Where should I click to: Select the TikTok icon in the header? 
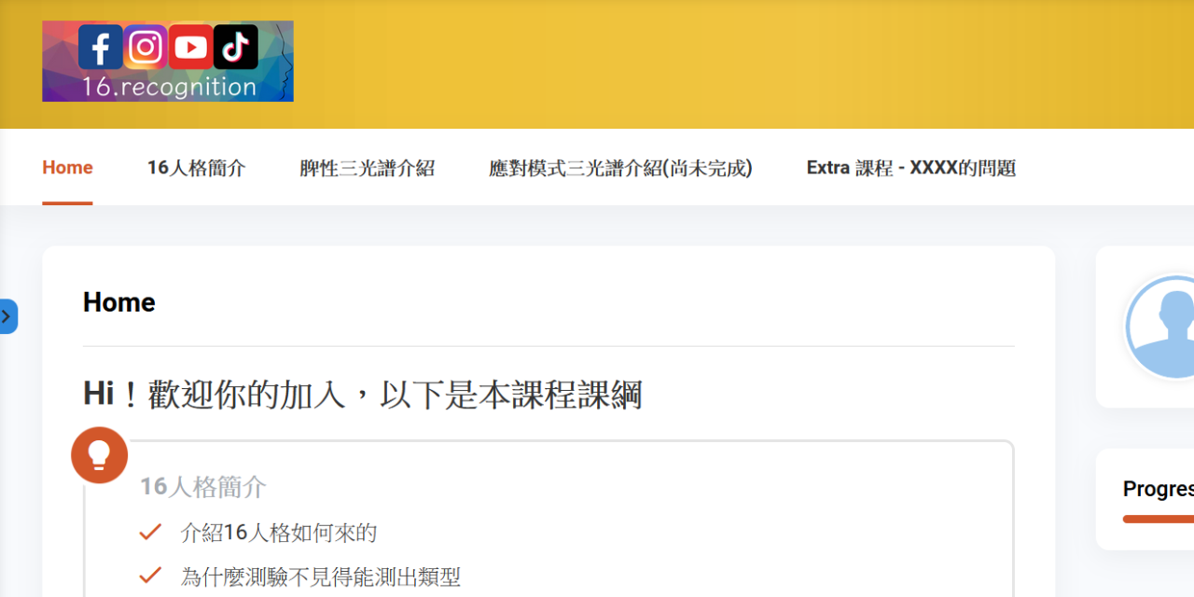pyautogui.click(x=236, y=47)
